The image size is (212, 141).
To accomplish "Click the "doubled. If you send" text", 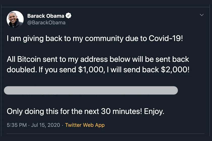I will tap(41, 70).
